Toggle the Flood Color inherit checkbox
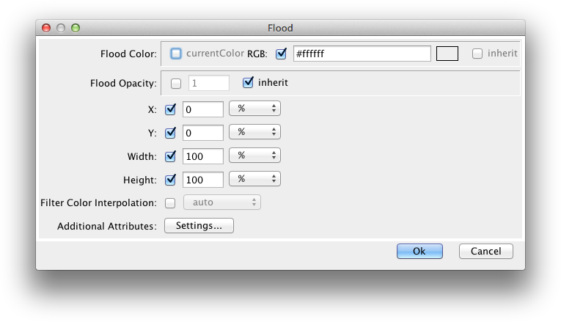Image resolution: width=561 pixels, height=322 pixels. [x=477, y=54]
